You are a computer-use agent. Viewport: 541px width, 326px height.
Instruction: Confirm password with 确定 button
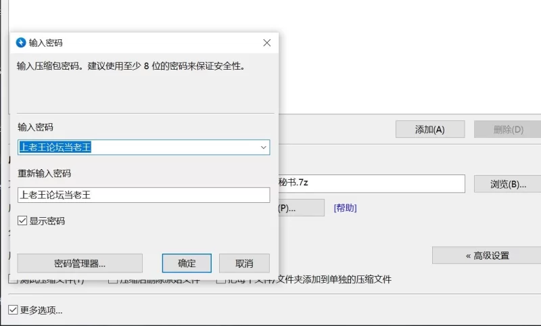click(187, 263)
